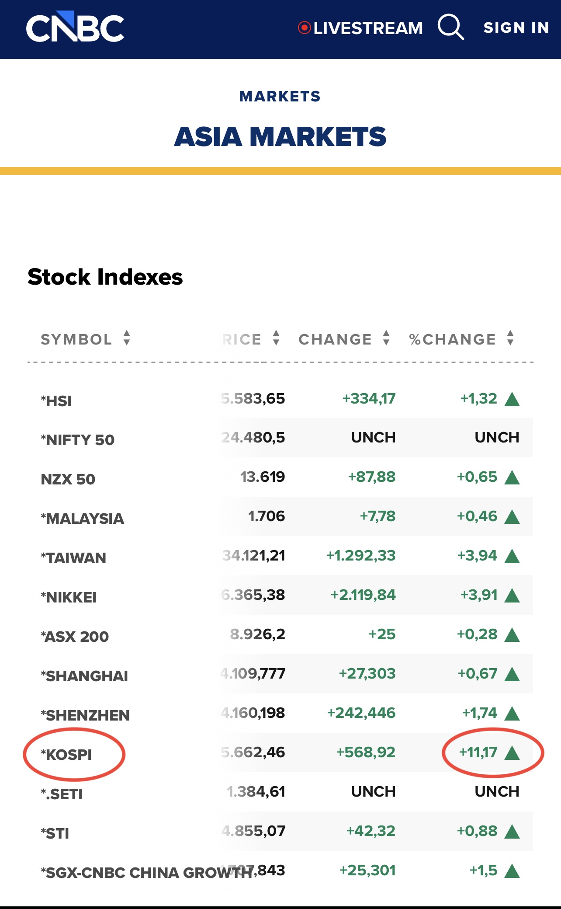Click the red livestream record icon
561x909 pixels.
tap(304, 28)
